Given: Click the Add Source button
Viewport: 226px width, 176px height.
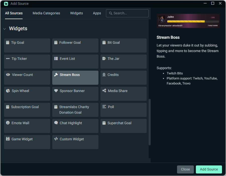Looking at the screenshot, I should (x=209, y=169).
